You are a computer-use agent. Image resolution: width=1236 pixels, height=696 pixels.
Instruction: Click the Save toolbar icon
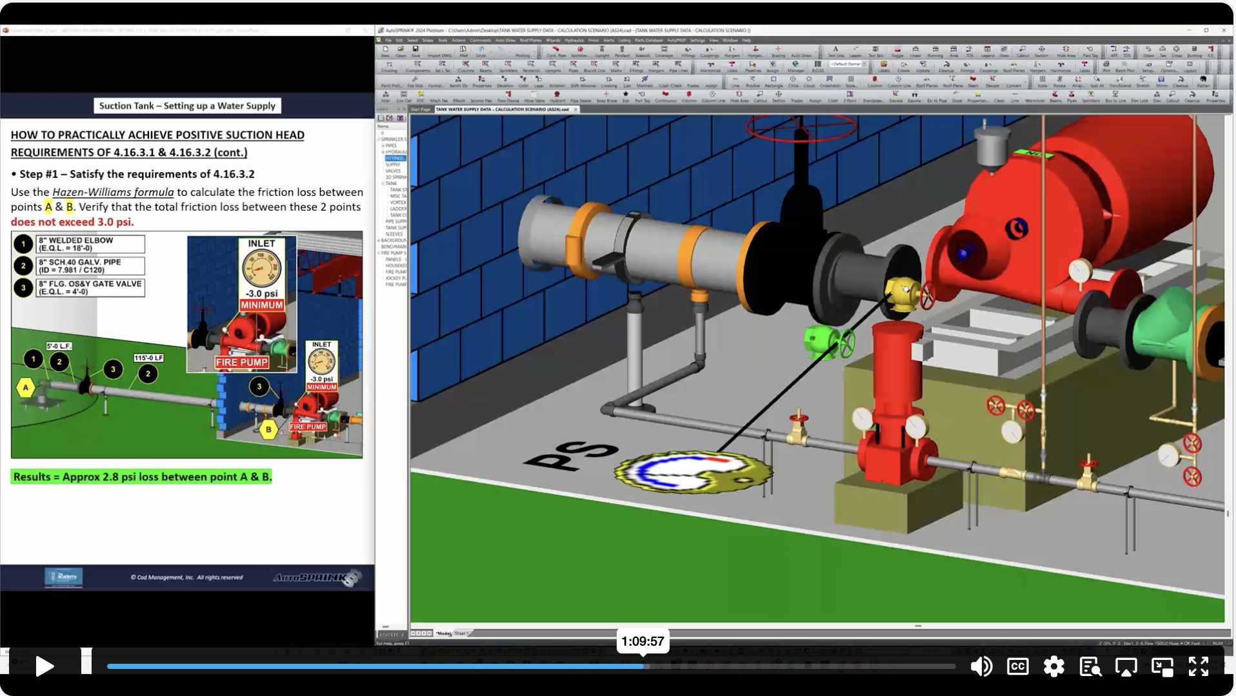[415, 51]
